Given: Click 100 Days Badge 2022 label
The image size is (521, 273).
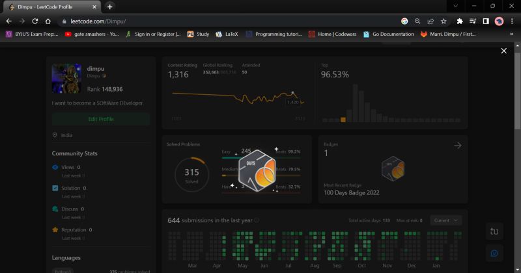Looking at the screenshot, I should pos(352,193).
